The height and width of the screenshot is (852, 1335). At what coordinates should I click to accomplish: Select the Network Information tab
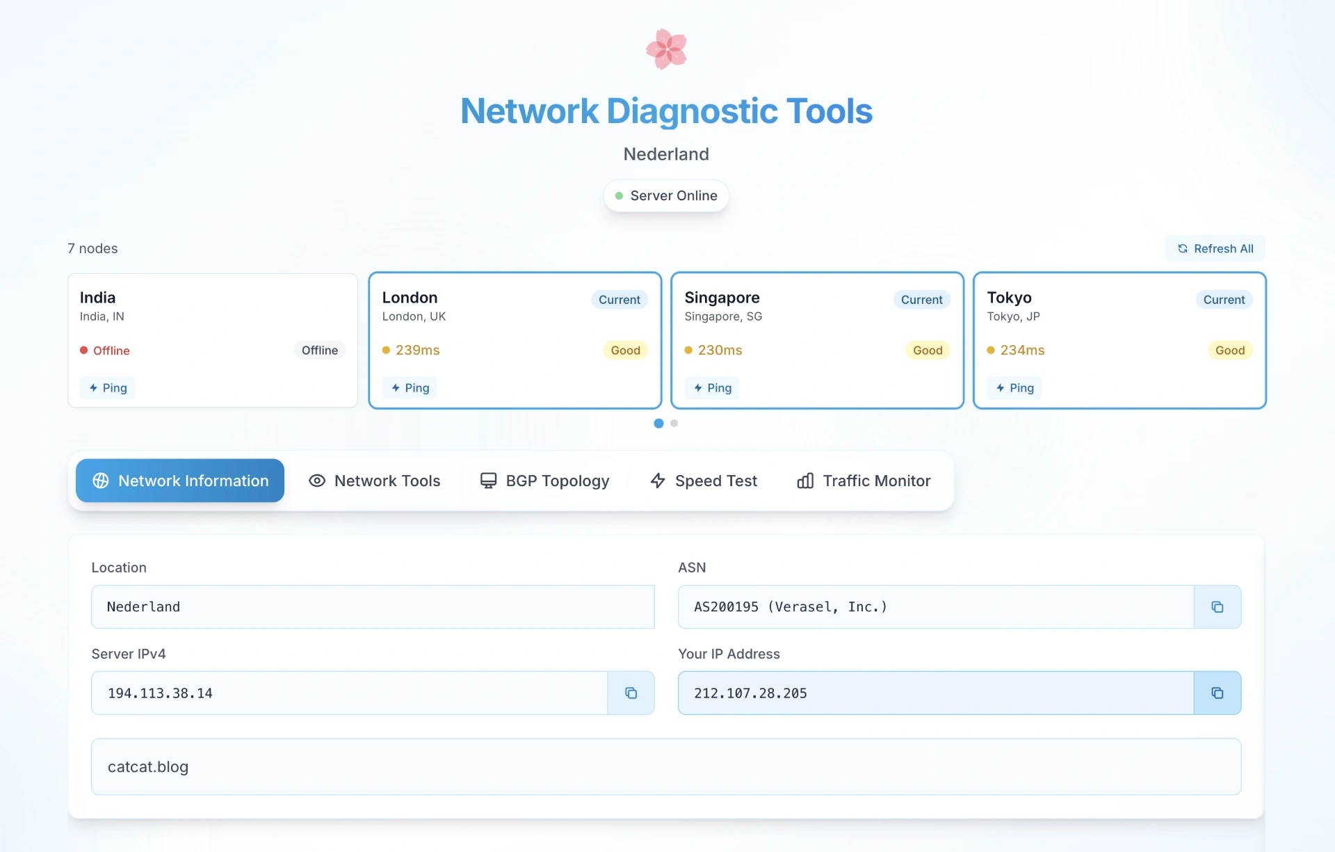pos(180,481)
